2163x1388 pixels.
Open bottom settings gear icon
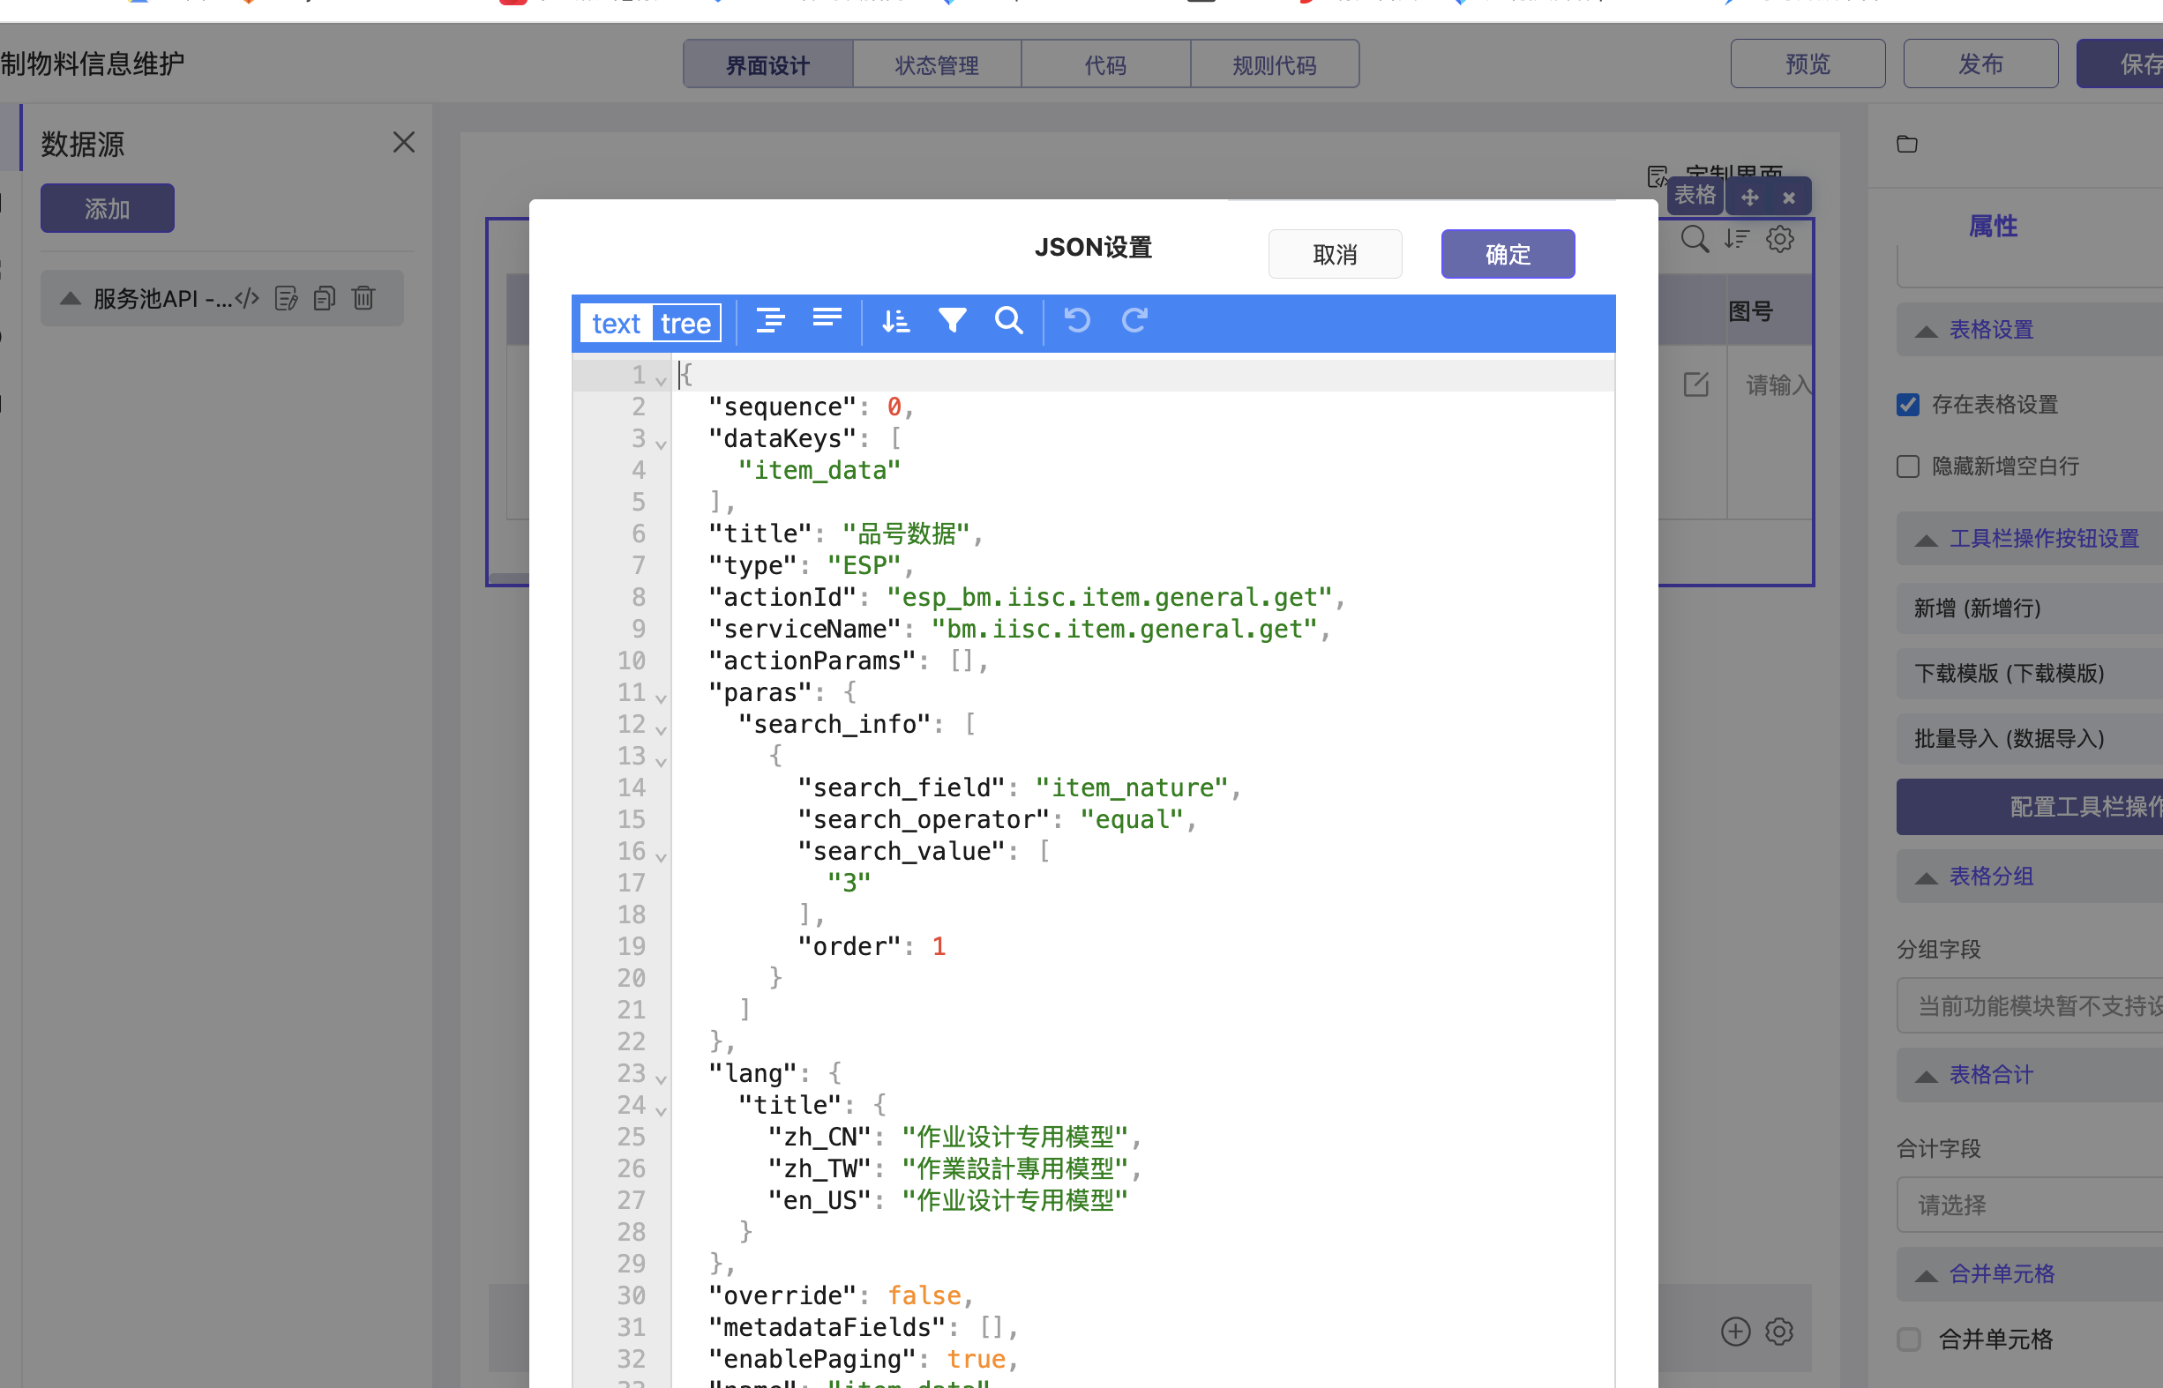(1779, 1332)
